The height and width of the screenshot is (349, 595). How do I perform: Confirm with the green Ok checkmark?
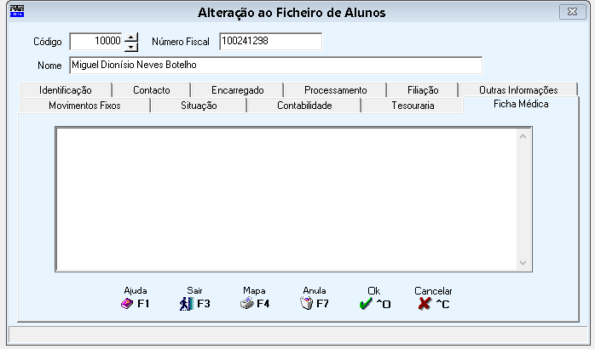point(366,304)
